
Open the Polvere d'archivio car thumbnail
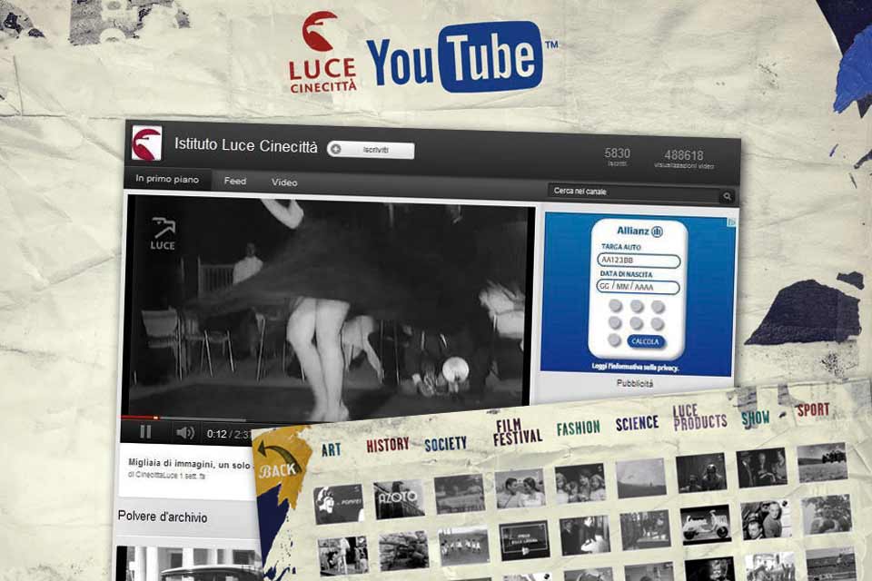click(x=188, y=564)
